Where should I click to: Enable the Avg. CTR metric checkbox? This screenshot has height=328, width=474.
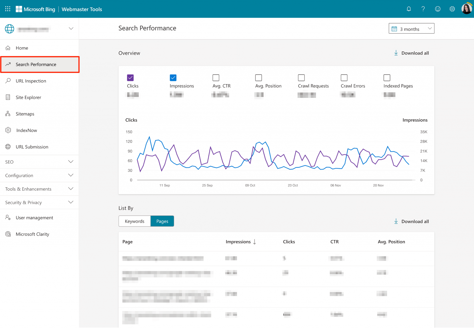coord(216,78)
